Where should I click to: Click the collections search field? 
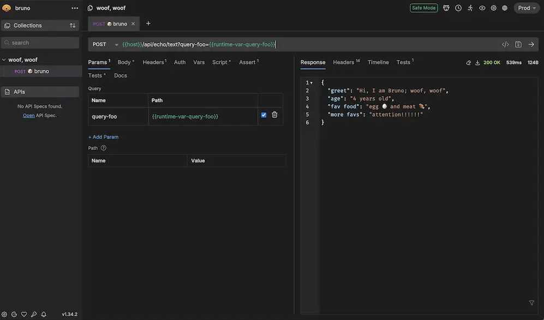[41, 43]
